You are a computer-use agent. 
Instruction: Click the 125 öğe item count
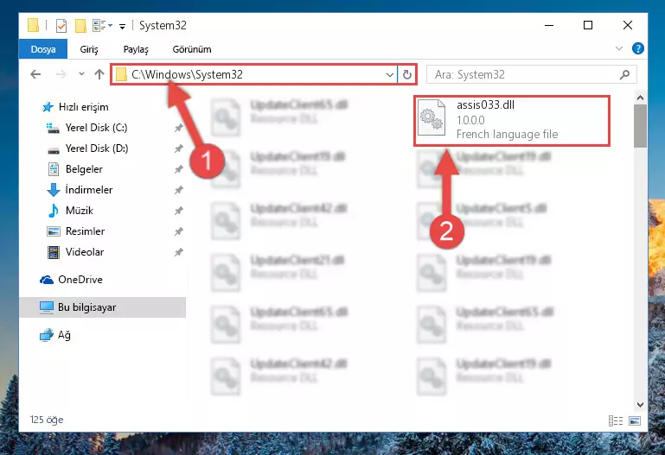(x=47, y=420)
